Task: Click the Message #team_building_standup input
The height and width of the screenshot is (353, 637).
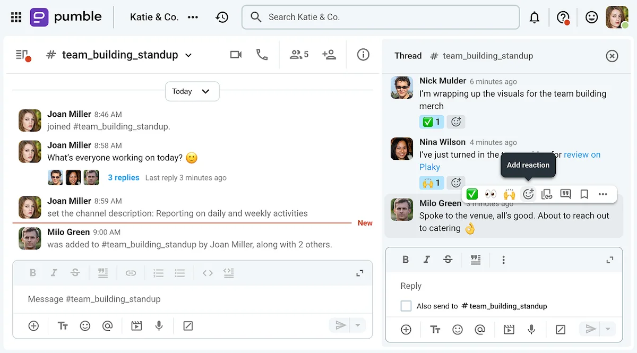Action: click(192, 299)
